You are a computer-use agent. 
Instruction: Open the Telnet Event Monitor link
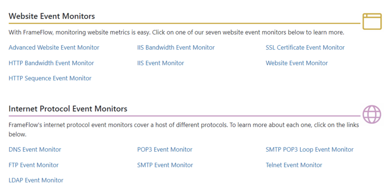click(294, 165)
